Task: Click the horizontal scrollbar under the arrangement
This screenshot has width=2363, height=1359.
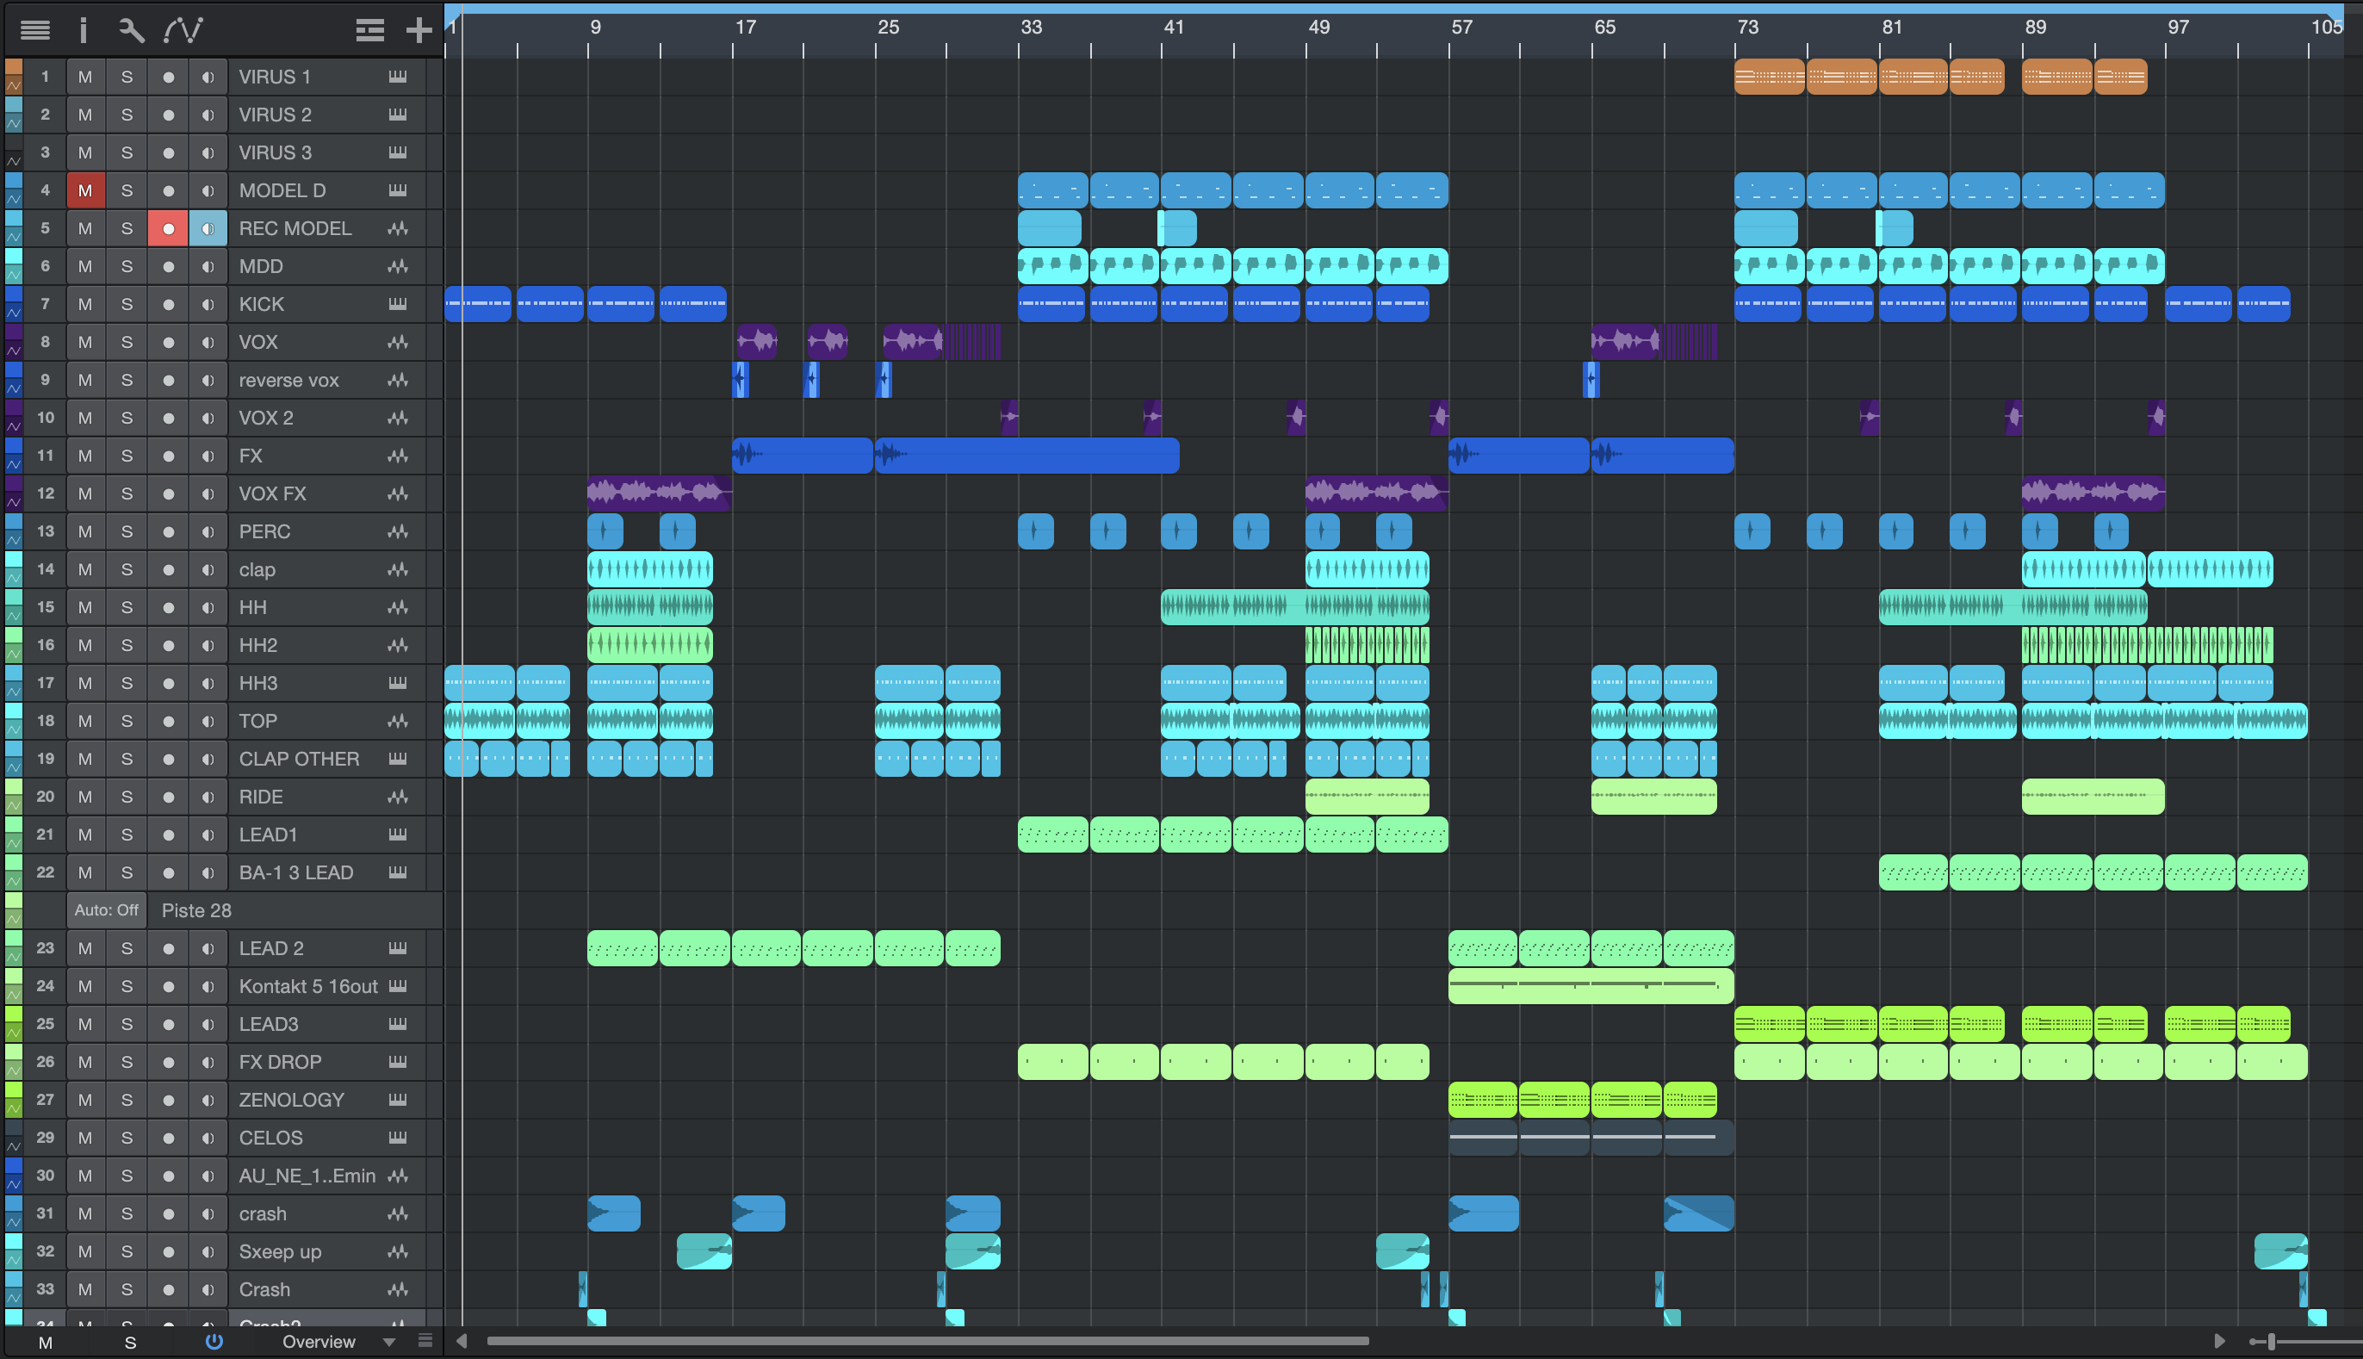Action: click(927, 1341)
